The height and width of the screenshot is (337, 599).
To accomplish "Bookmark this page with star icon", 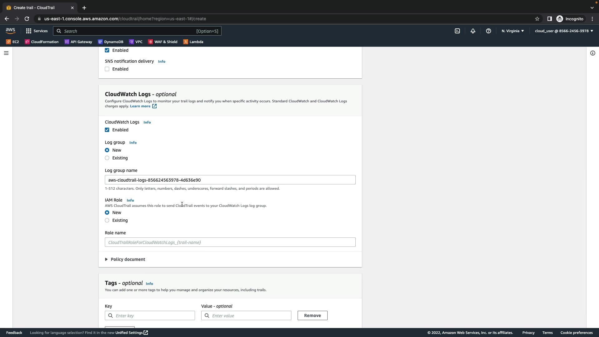I will pos(537,19).
